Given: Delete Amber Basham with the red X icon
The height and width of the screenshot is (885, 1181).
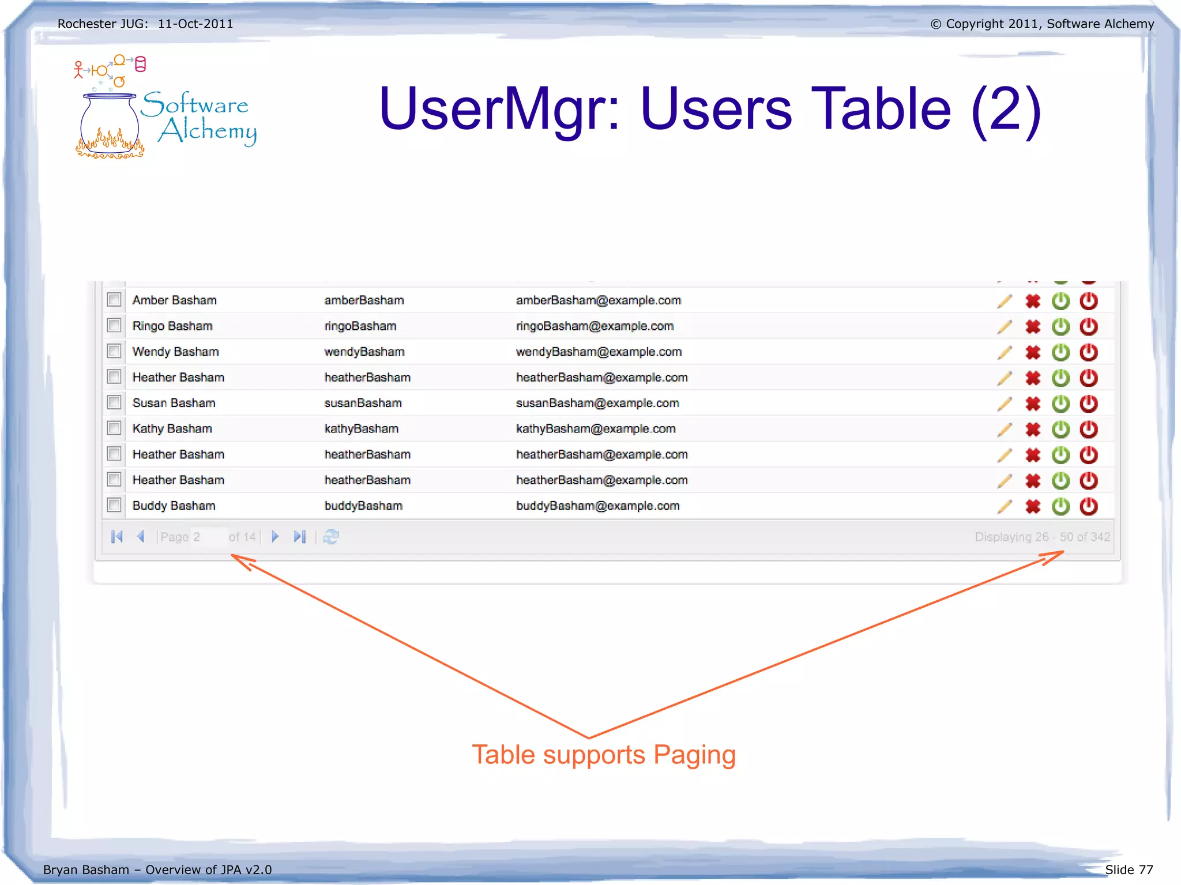Looking at the screenshot, I should pos(1033,301).
